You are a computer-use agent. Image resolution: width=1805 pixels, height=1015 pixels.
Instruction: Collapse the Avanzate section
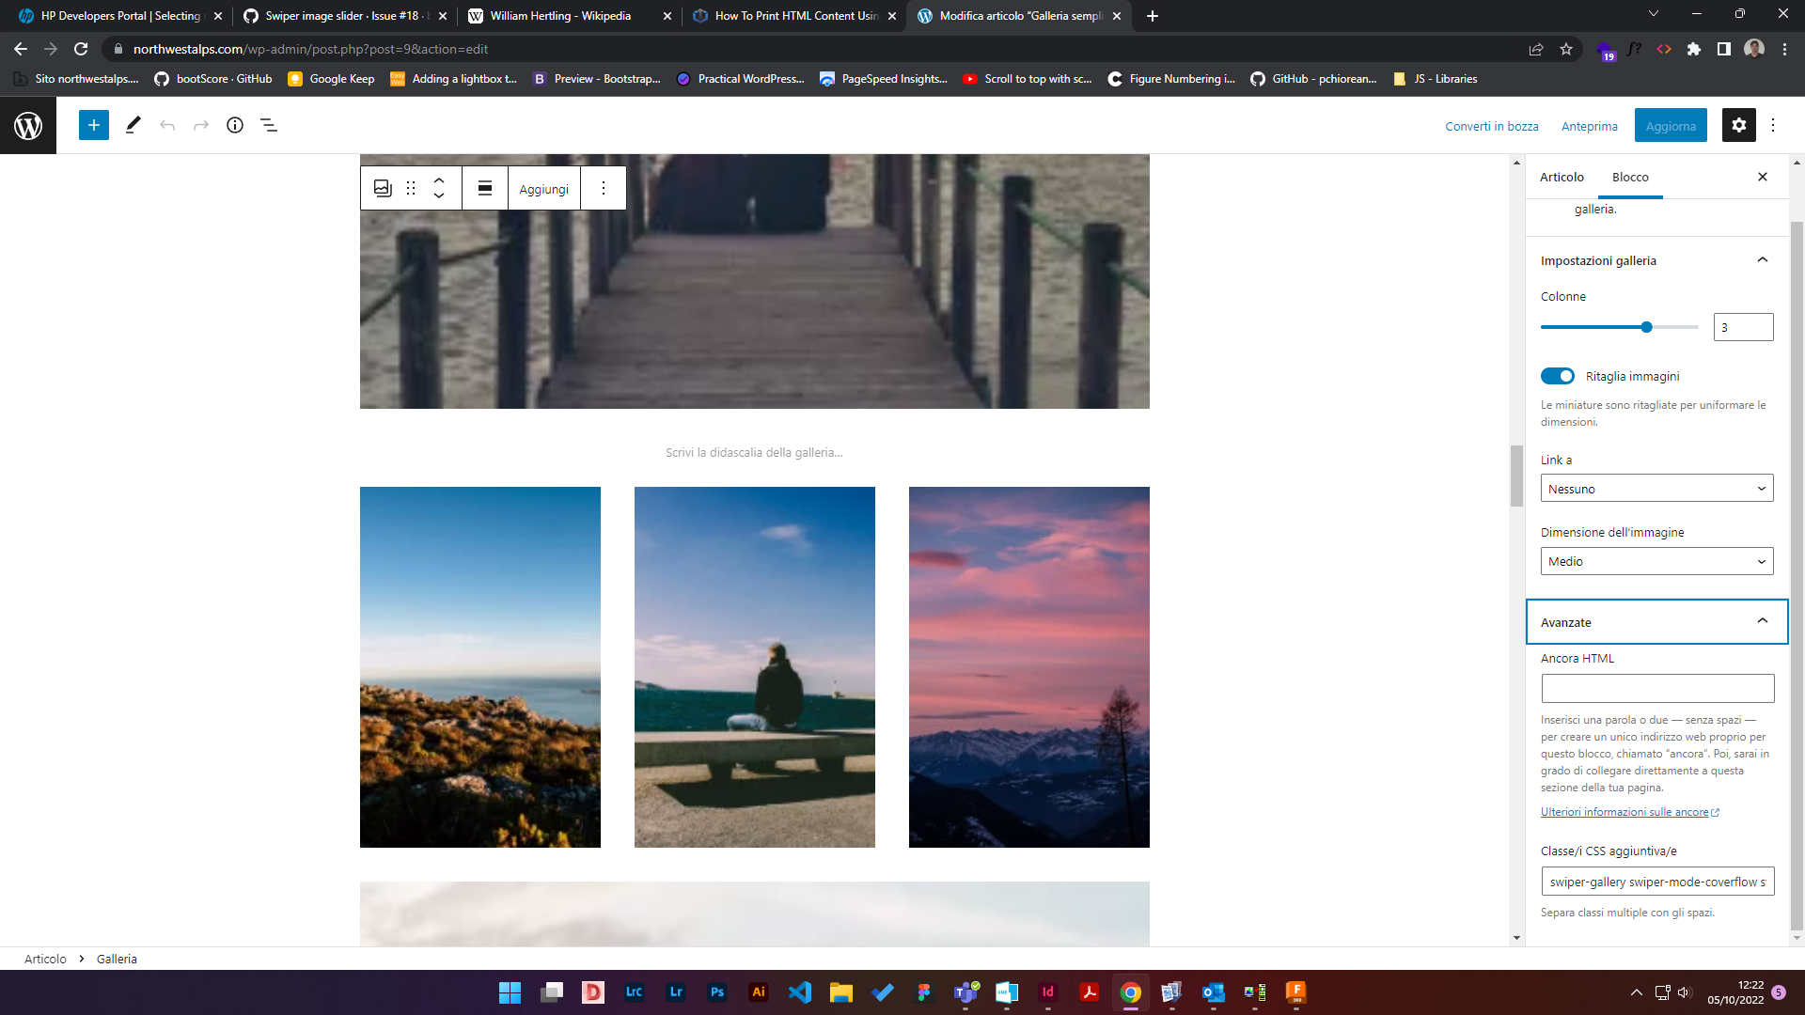(x=1763, y=621)
